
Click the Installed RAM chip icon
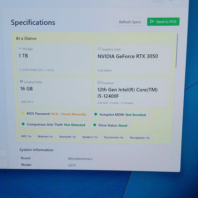(x=21, y=81)
